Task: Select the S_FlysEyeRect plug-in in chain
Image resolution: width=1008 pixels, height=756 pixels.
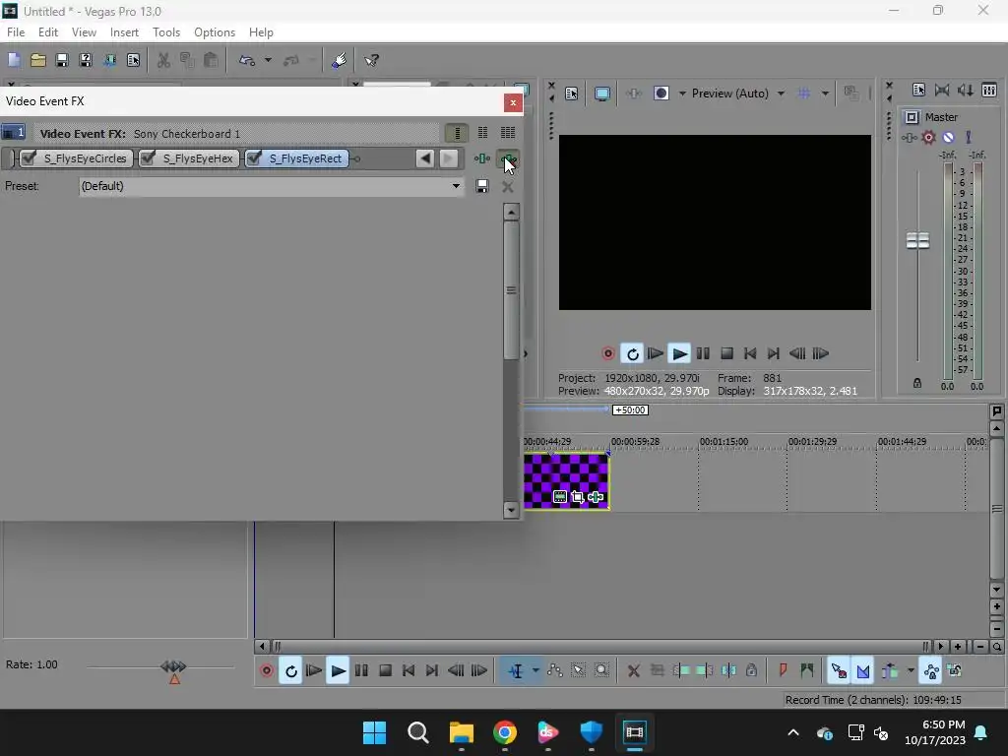Action: (x=305, y=158)
